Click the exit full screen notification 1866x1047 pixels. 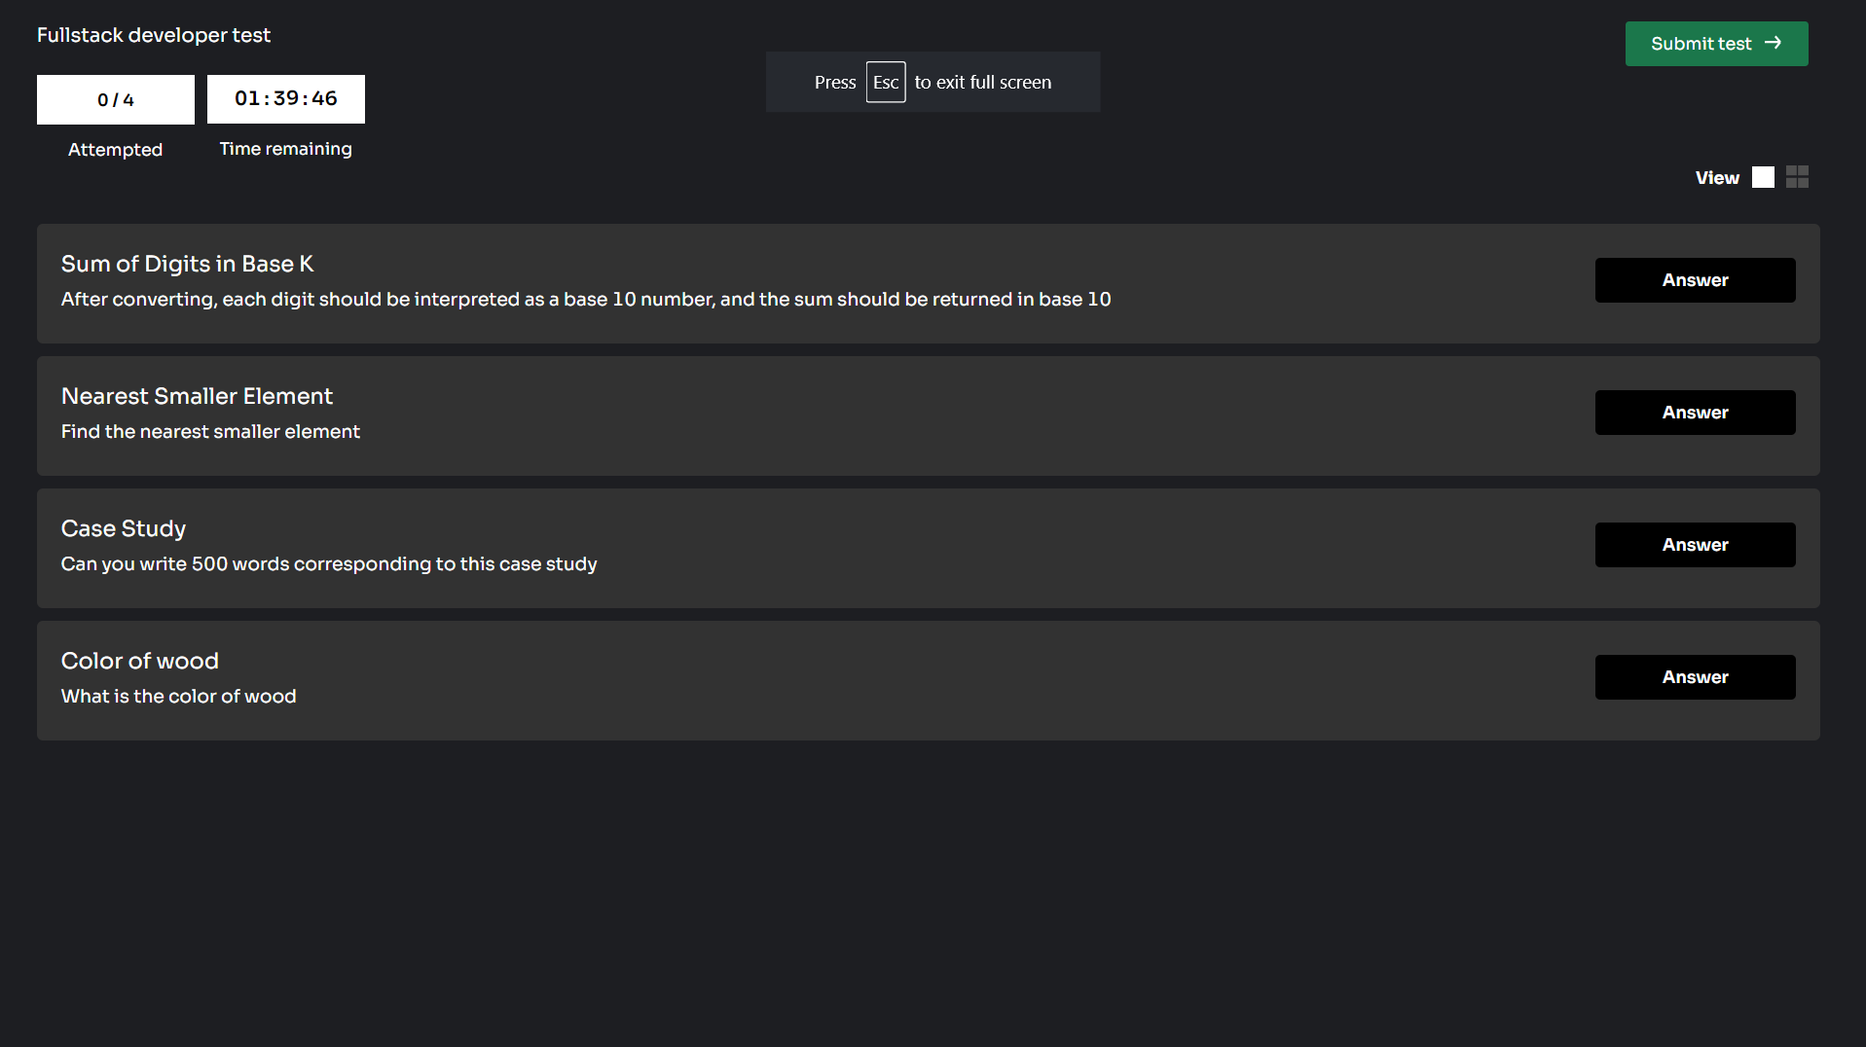pyautogui.click(x=933, y=82)
